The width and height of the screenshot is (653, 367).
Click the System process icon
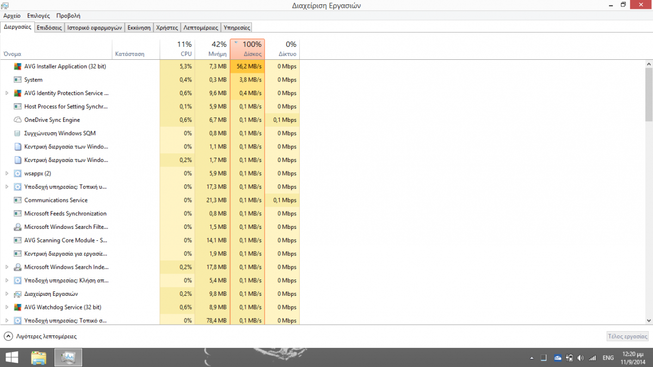click(17, 80)
